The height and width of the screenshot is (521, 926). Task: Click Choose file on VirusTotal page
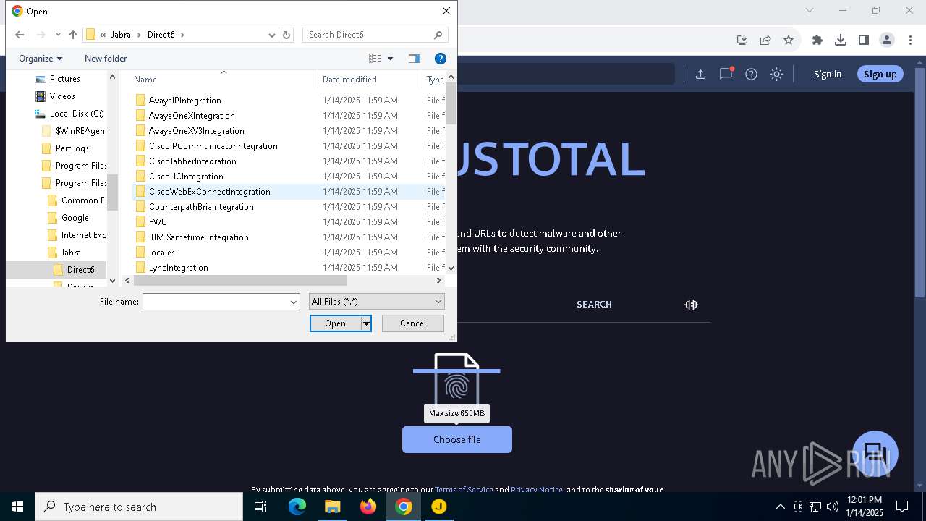[x=457, y=440]
